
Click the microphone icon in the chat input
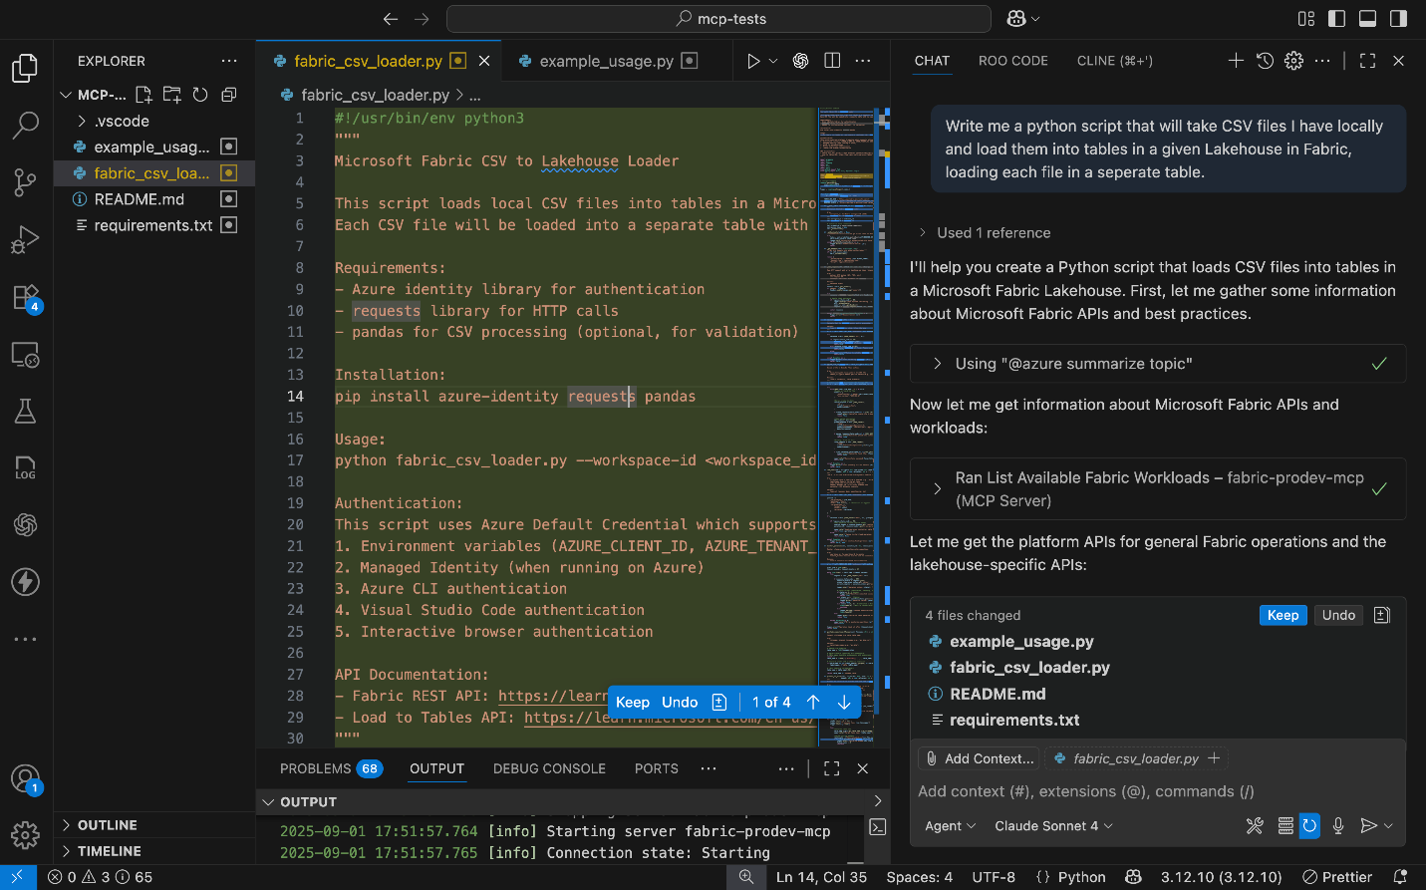tap(1337, 825)
